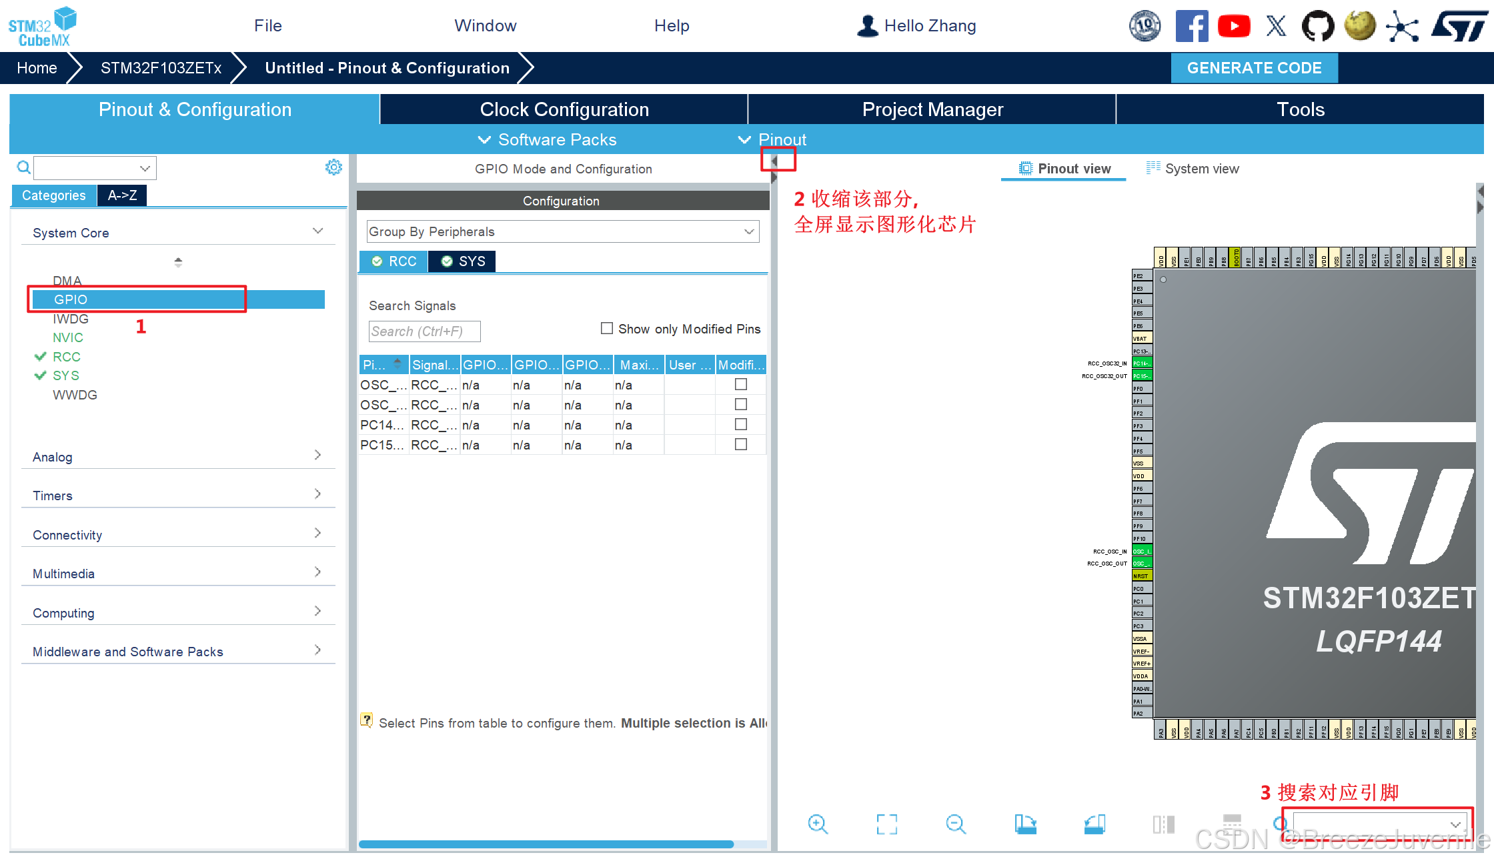Image resolution: width=1494 pixels, height=863 pixels.
Task: Click the settings gear in categories panel
Action: (333, 167)
